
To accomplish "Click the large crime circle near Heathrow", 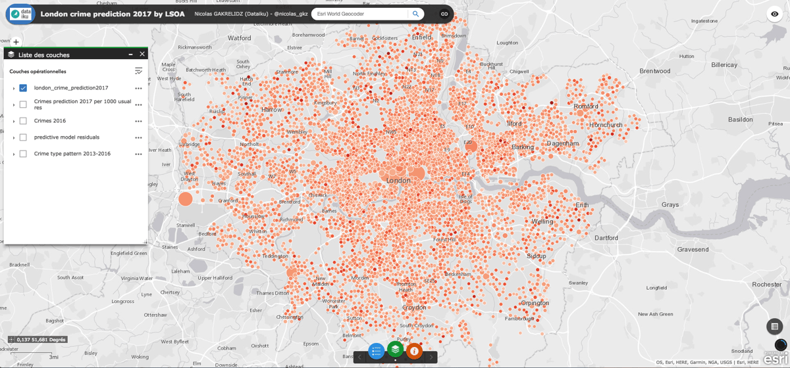I will 186,198.
